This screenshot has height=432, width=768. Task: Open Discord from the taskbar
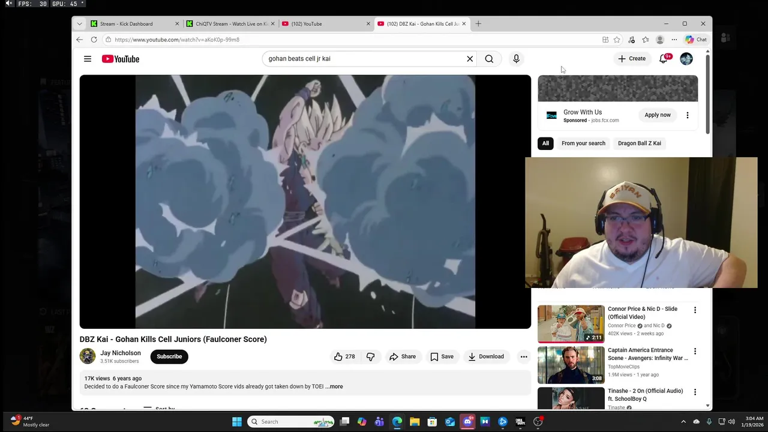click(467, 422)
